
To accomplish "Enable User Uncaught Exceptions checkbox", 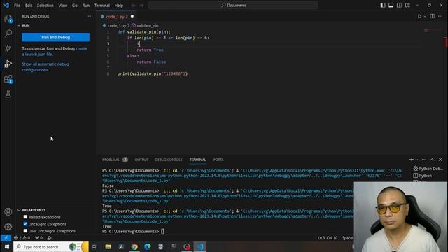I will (x=25, y=231).
